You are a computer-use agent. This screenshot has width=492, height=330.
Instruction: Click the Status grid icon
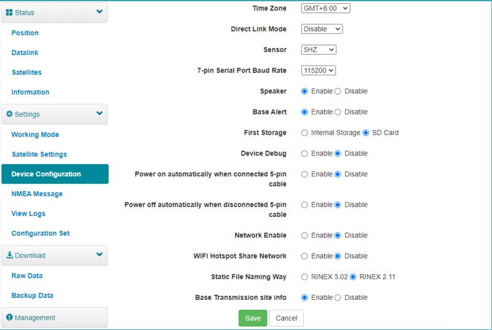tap(9, 12)
